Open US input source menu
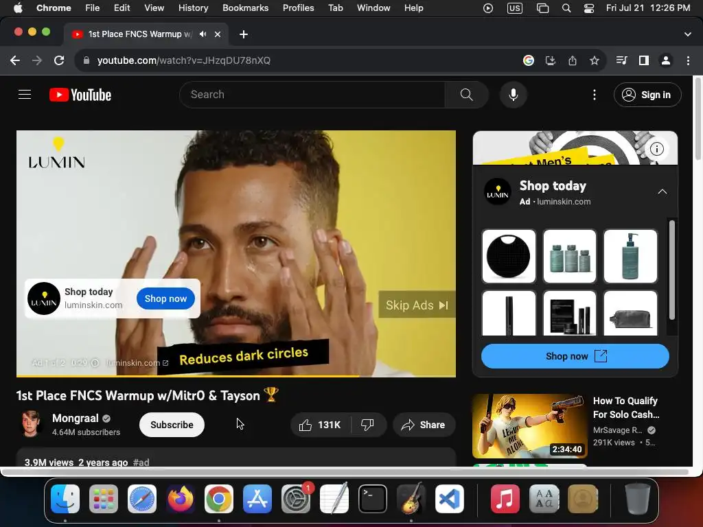703x527 pixels. (x=515, y=8)
